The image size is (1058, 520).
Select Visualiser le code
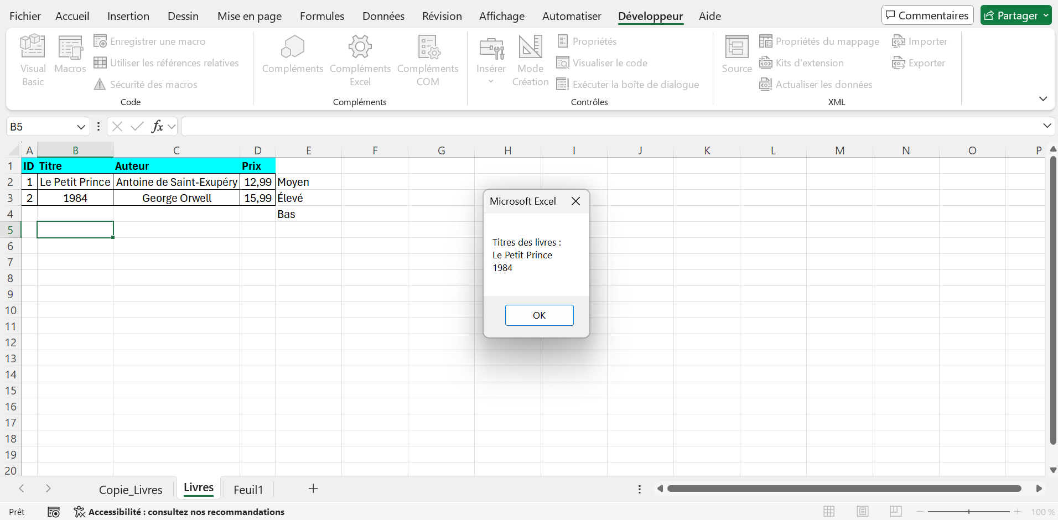coord(601,63)
